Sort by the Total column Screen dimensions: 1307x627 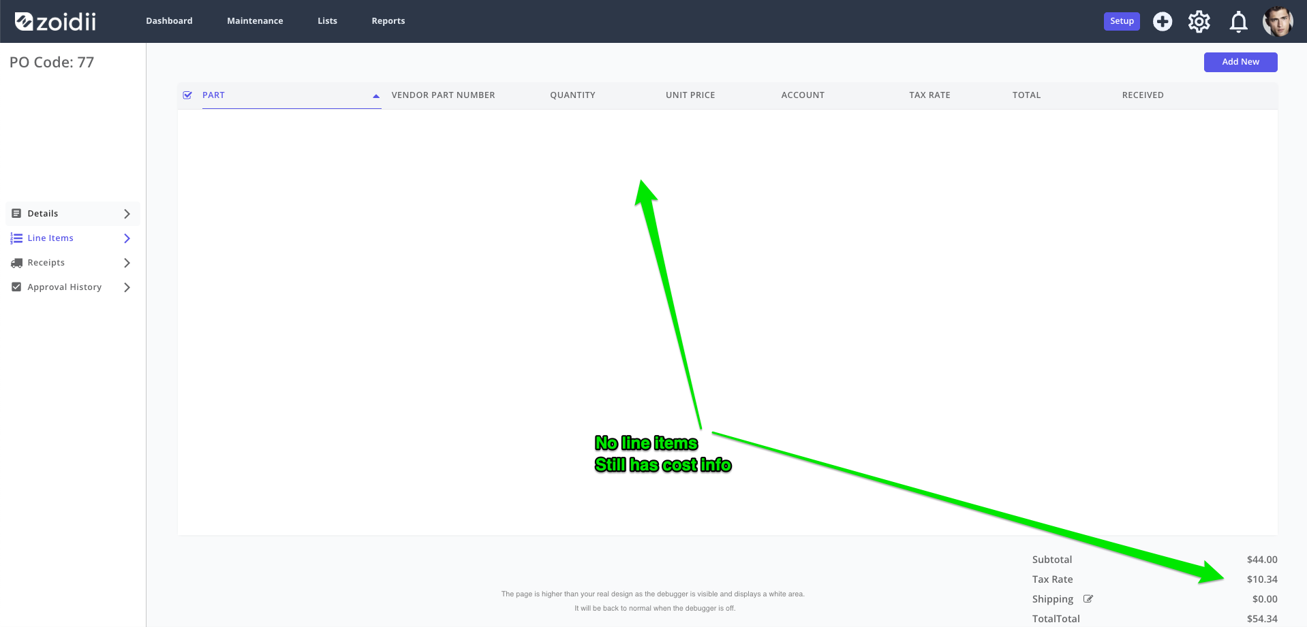[x=1026, y=95]
